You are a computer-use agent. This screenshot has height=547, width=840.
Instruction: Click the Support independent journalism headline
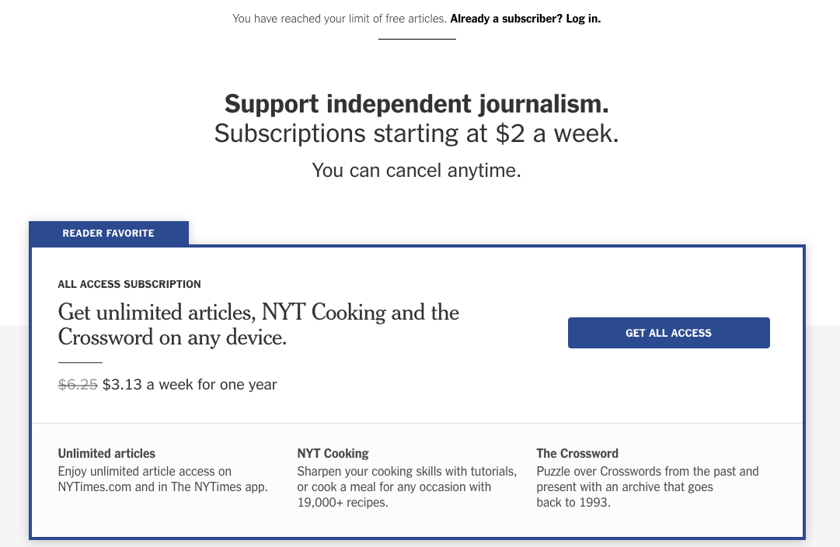417,103
